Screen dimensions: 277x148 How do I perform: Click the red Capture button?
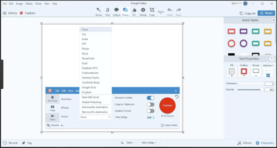tap(167, 106)
